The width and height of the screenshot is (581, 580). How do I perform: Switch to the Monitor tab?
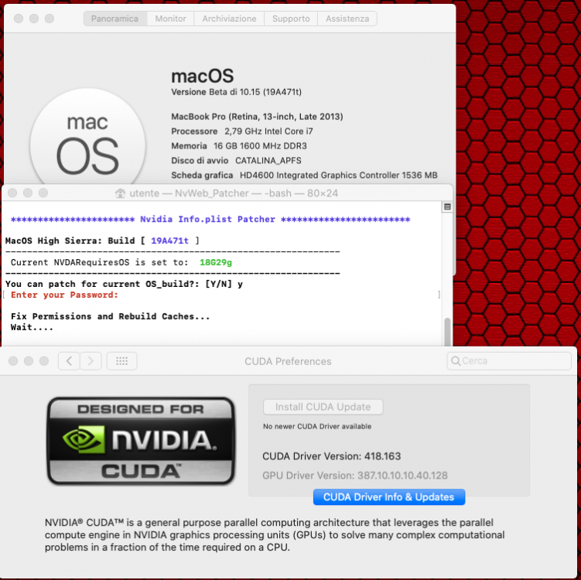(170, 19)
